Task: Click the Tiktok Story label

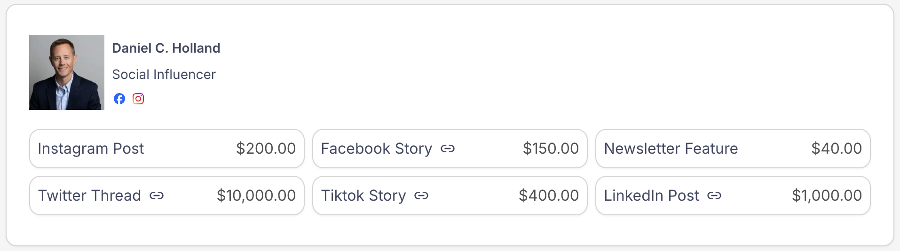Action: pyautogui.click(x=363, y=196)
